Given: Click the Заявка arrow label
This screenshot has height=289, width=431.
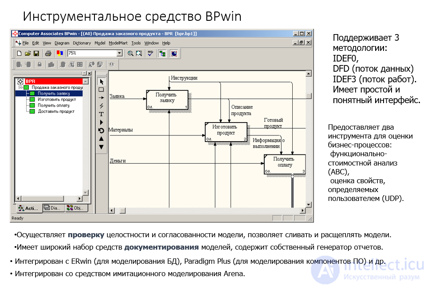Looking at the screenshot, I should (117, 96).
